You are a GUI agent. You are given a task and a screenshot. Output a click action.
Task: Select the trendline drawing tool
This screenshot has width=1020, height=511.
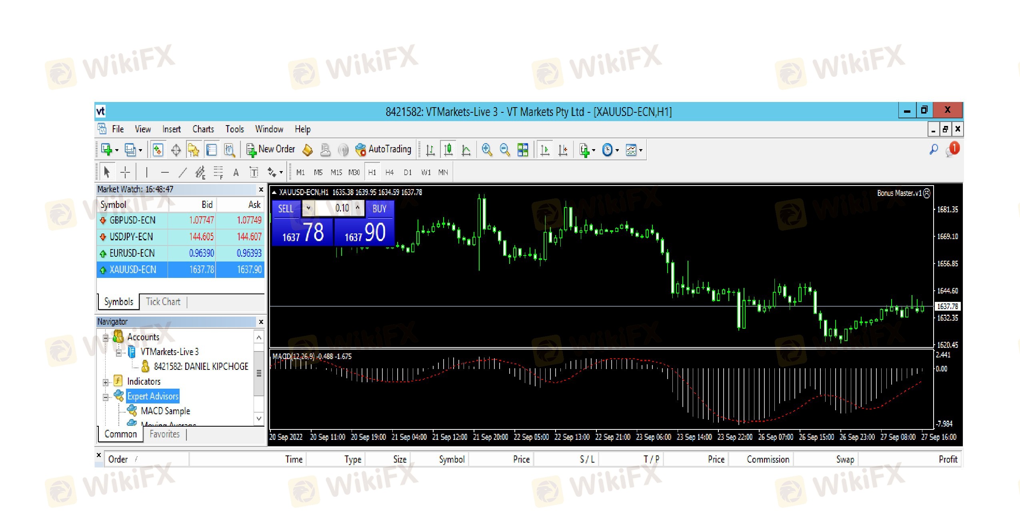pos(182,172)
